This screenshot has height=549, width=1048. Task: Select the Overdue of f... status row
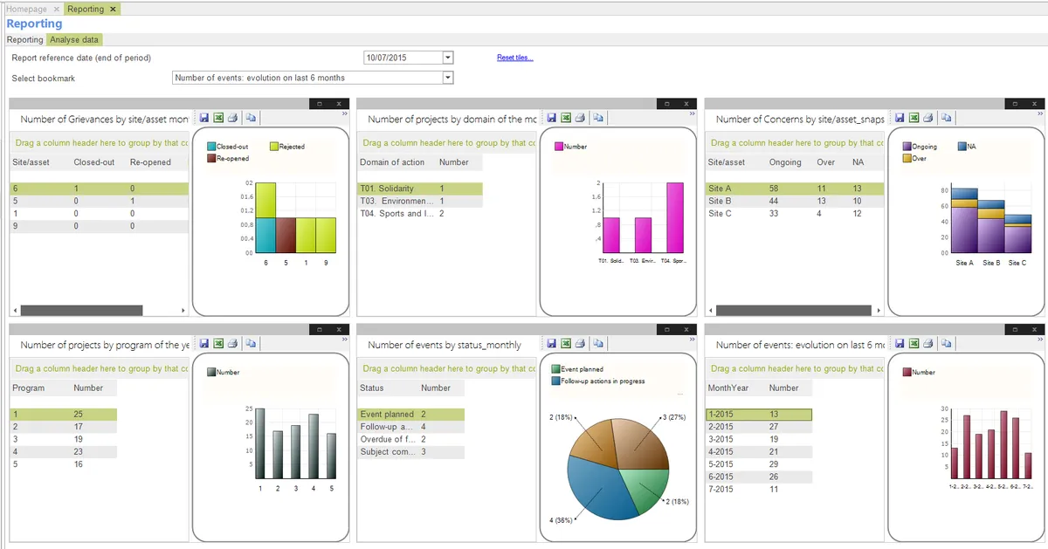coord(410,439)
